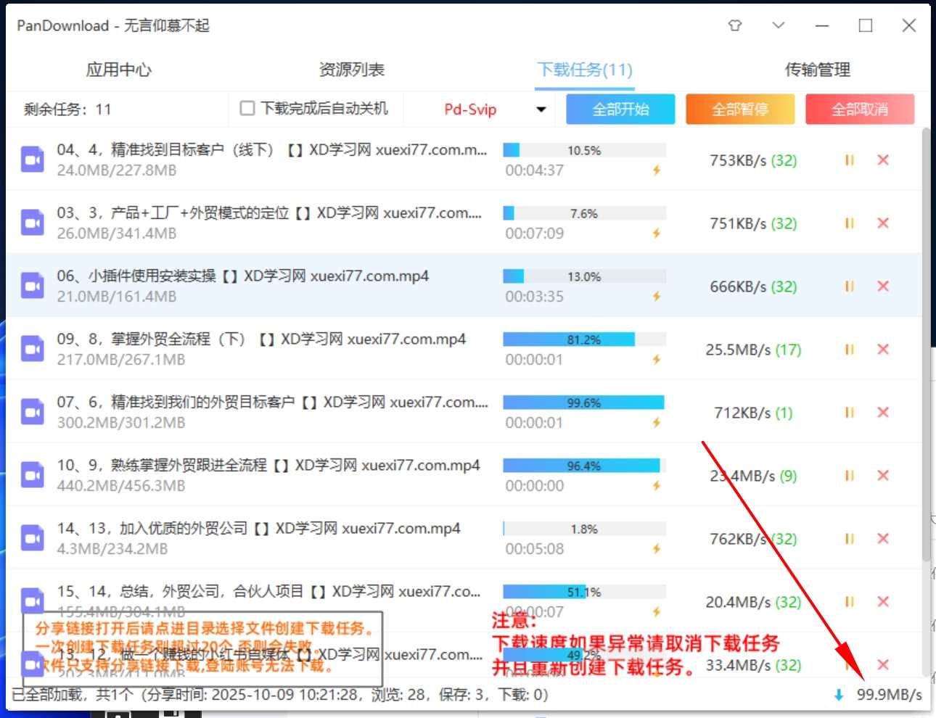Pause the 06 小插件使用安装实操 download
Screen dimensions: 936x718
849,286
